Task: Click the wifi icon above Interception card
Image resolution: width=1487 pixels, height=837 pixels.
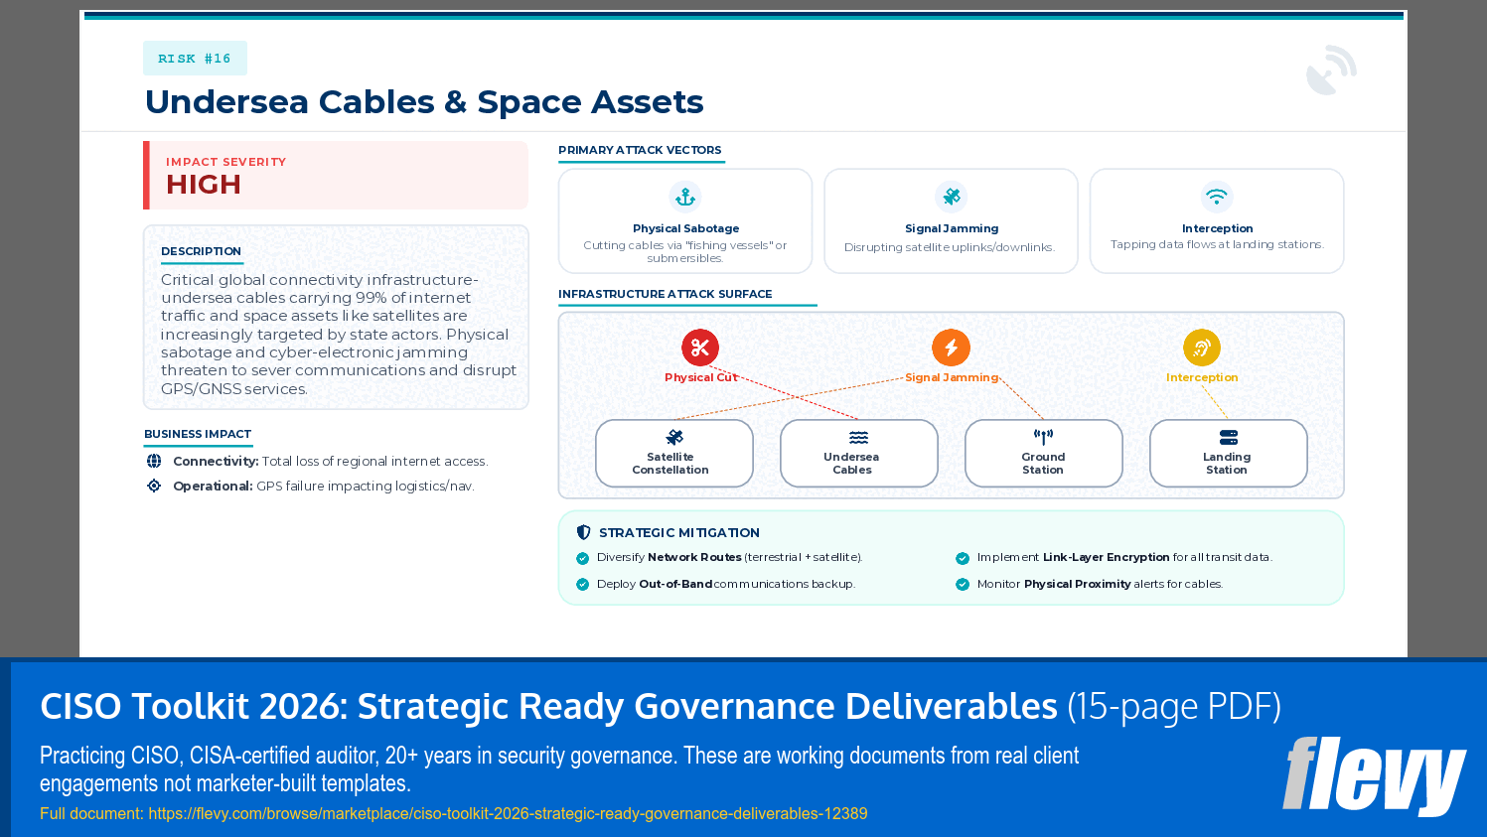Action: pyautogui.click(x=1217, y=197)
